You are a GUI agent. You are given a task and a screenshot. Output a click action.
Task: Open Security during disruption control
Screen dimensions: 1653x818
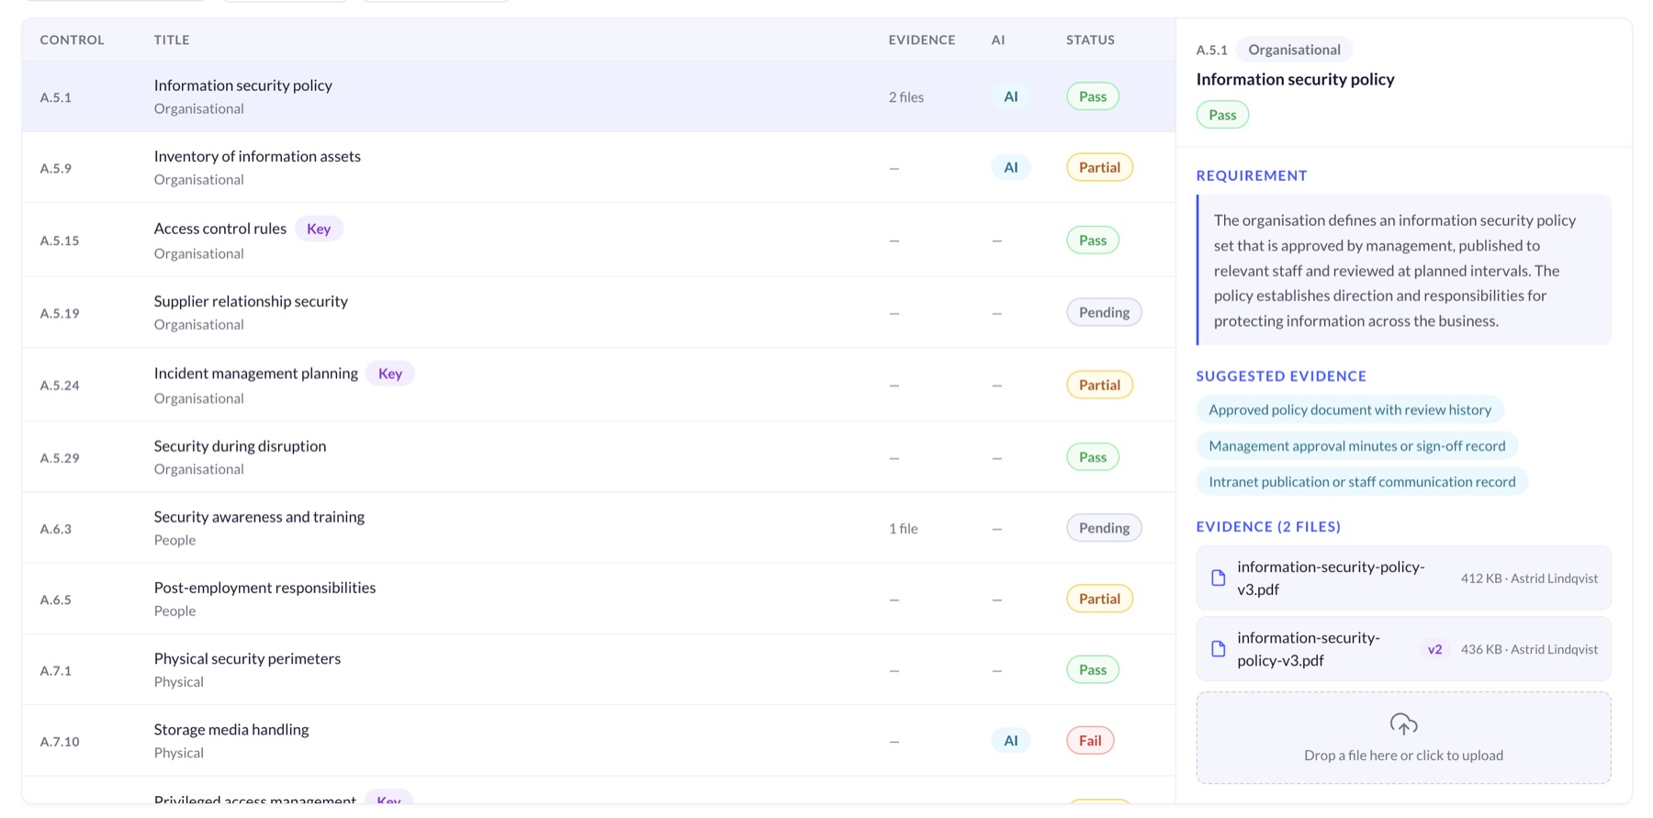coord(598,456)
